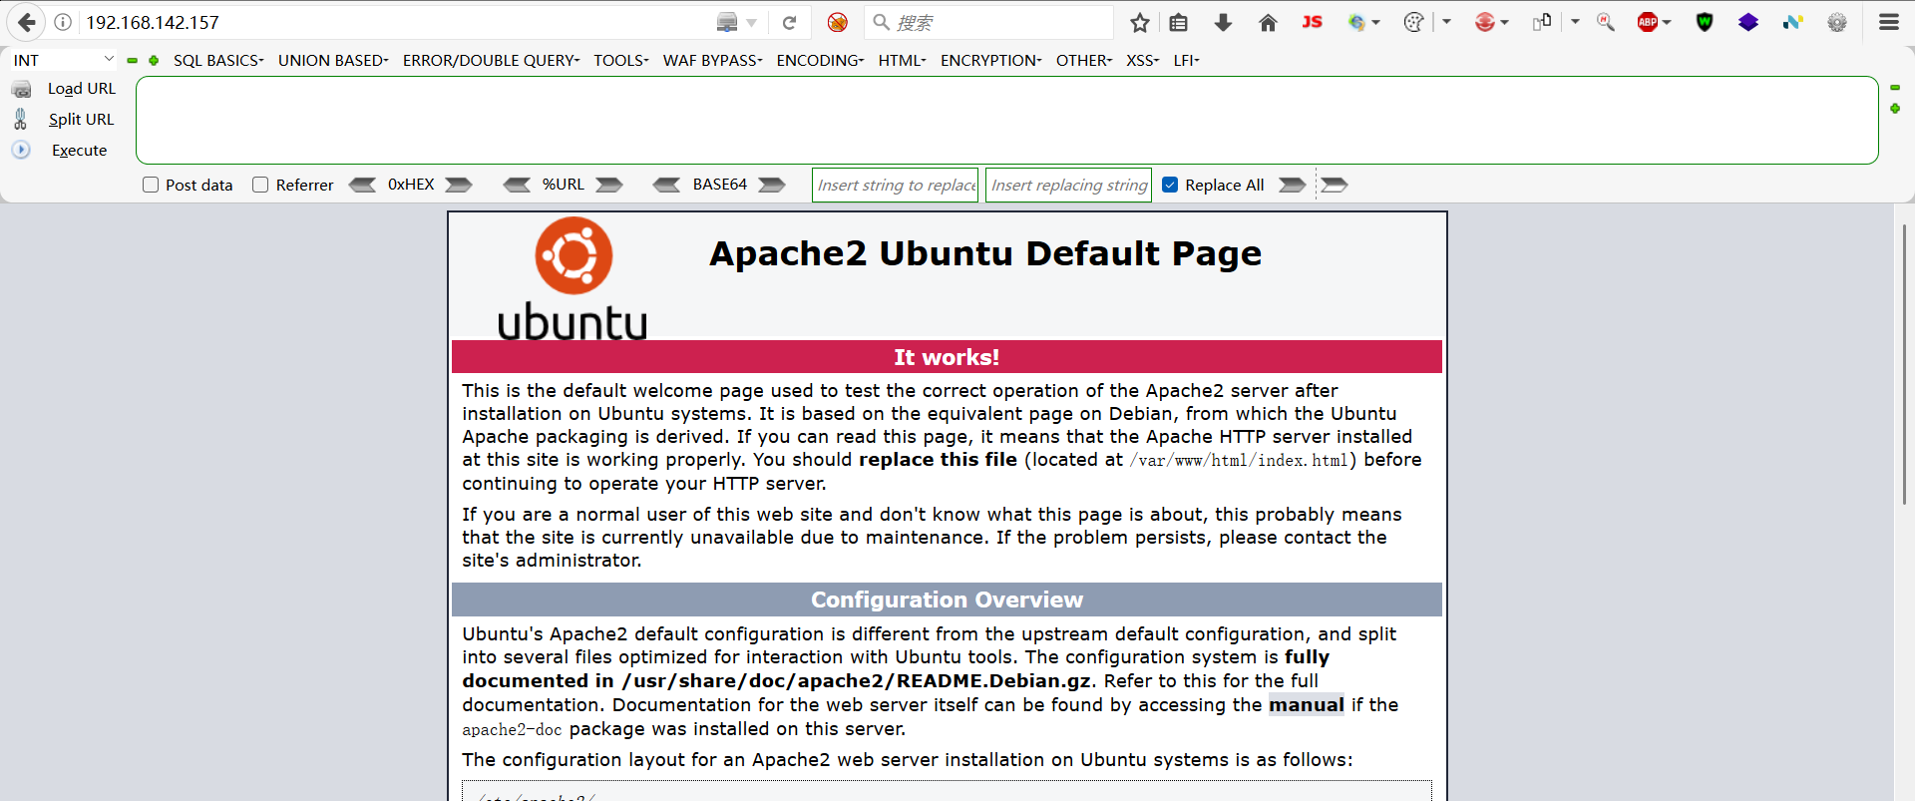1915x801 pixels.
Task: Expand the SQL BASICS menu
Action: (x=218, y=60)
